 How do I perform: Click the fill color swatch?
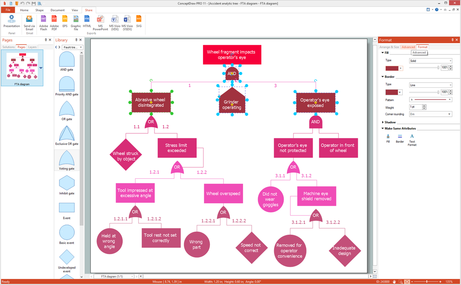point(392,68)
